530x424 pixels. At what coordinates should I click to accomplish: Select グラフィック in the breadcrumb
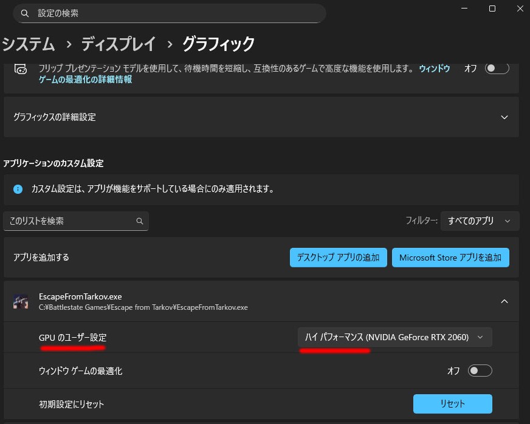coord(218,44)
